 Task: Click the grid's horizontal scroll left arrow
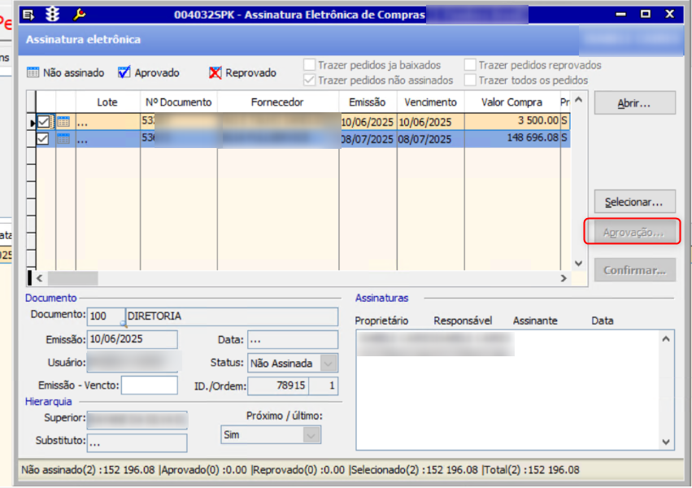[x=40, y=278]
